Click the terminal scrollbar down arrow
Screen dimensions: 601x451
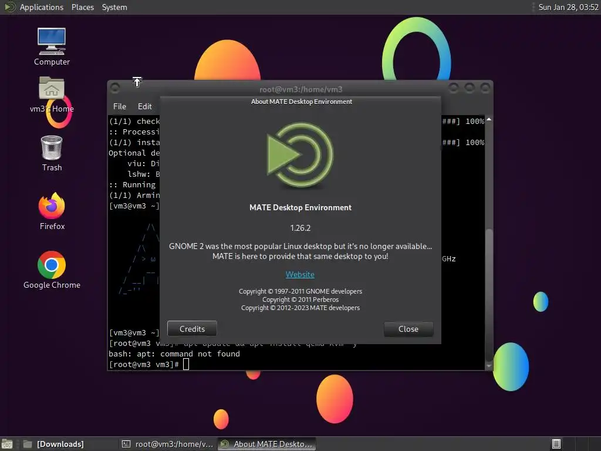[489, 366]
